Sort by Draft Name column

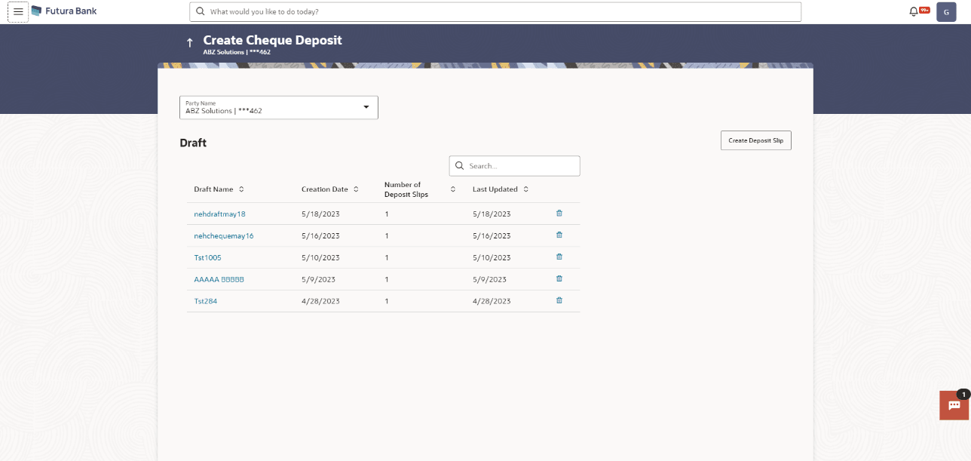point(241,189)
